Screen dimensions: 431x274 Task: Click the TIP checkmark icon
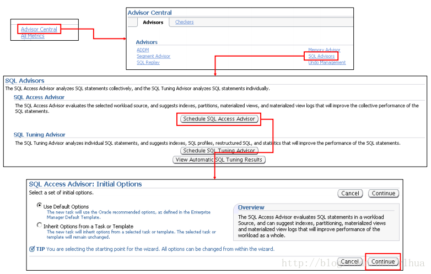click(32, 249)
